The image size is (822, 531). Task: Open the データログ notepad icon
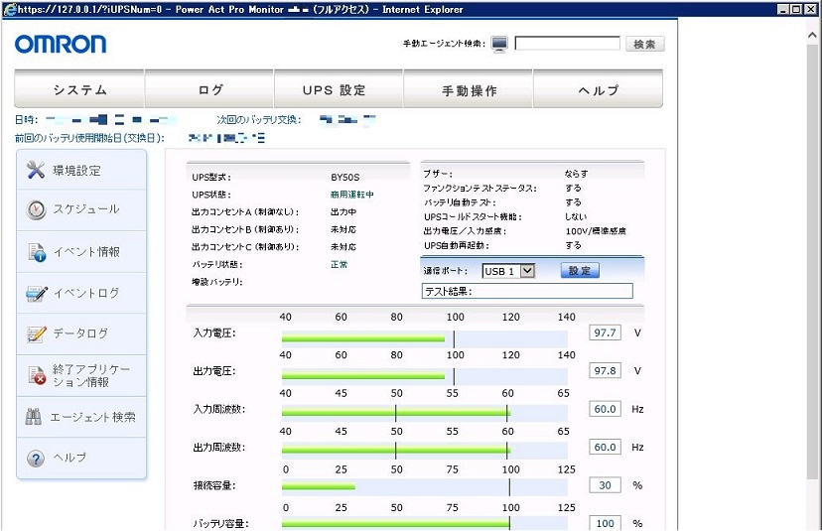click(36, 333)
